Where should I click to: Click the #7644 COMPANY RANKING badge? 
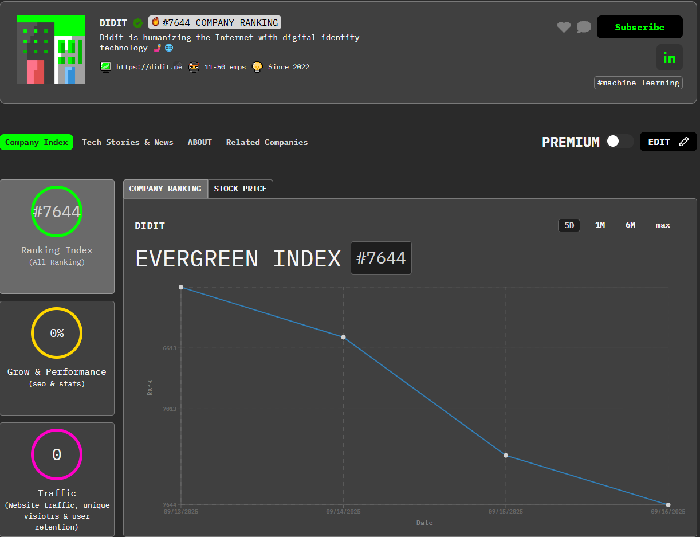click(215, 22)
